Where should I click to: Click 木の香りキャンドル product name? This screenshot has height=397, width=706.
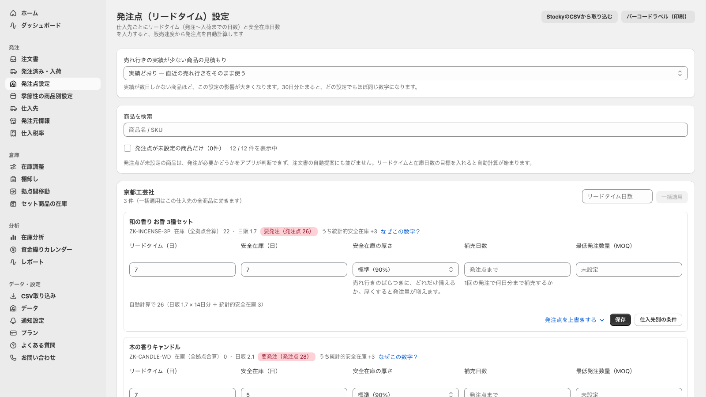[155, 347]
